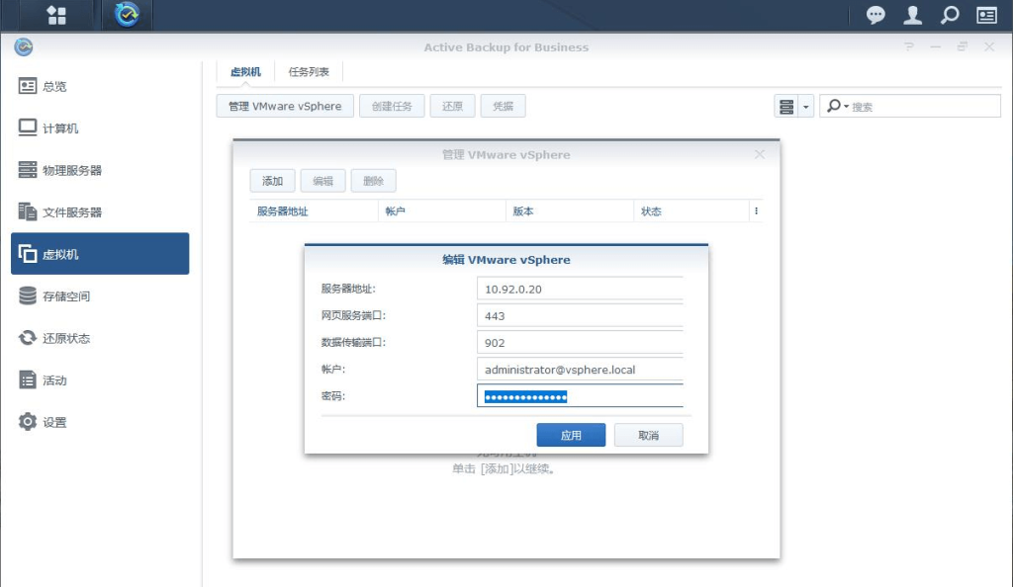Click the 帐户 field with administrator@vsphere.local
The image size is (1013, 587).
[x=580, y=369]
